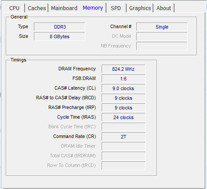Click the DRAM Frequency label
This screenshot has width=207, height=189.
(77, 69)
